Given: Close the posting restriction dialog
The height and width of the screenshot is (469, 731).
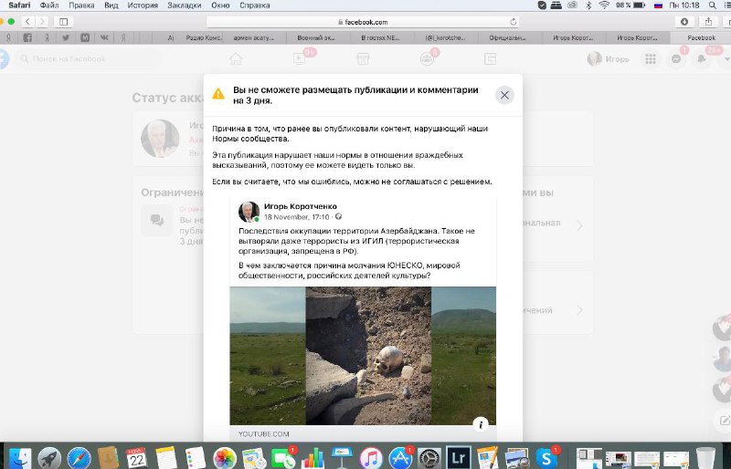Looking at the screenshot, I should tap(504, 95).
